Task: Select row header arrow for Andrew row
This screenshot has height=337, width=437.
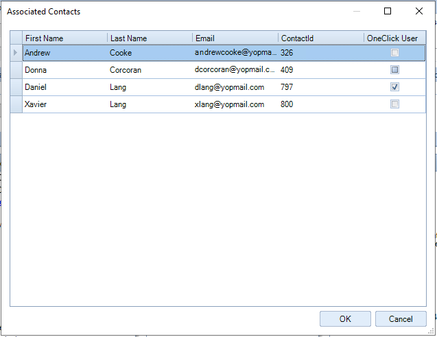Action: (x=16, y=53)
